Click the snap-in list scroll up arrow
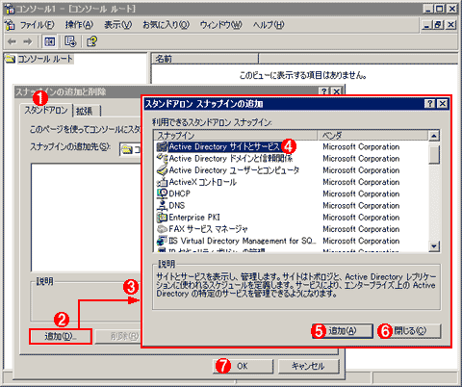 [434, 136]
